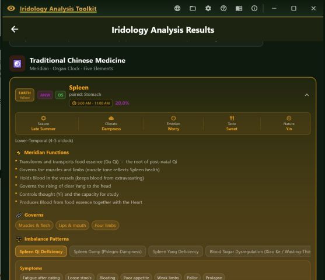
Task: Click the Iridology Analysis Results page title
Action: point(163,30)
